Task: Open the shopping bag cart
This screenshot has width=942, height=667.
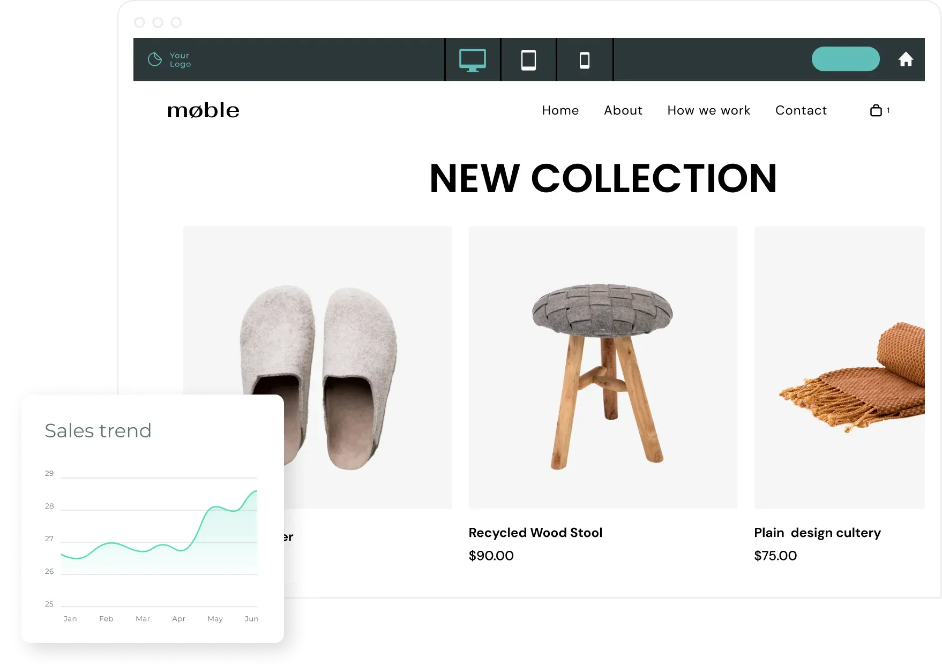Action: tap(876, 110)
